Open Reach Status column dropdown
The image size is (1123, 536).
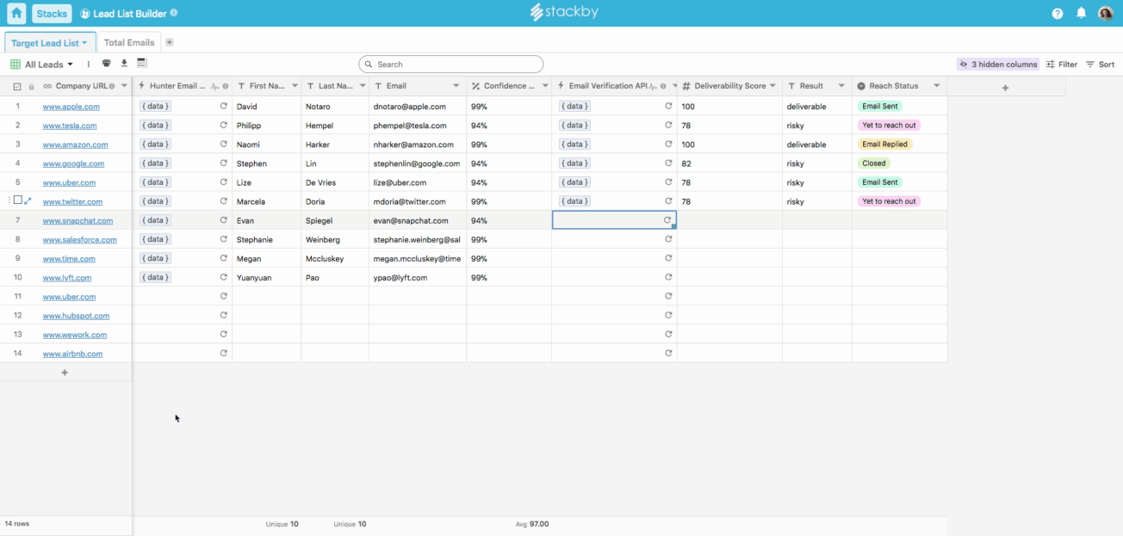(937, 86)
